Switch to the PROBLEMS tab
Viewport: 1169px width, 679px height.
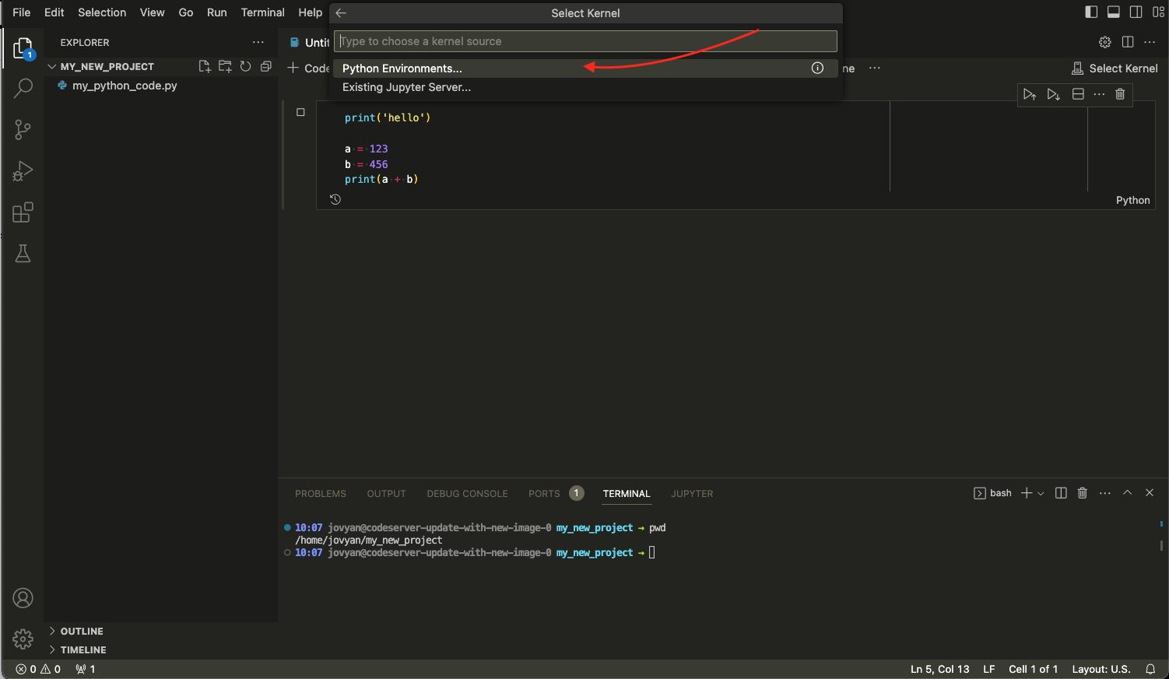click(321, 494)
